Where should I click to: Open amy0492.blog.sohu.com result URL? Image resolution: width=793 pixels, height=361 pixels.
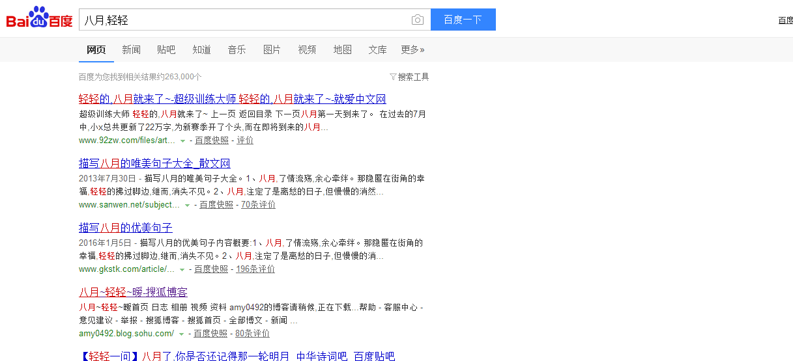126,333
